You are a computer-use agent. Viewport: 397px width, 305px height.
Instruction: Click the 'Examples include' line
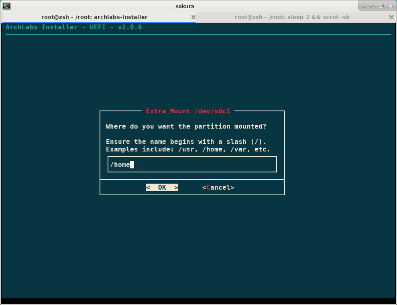click(x=188, y=149)
